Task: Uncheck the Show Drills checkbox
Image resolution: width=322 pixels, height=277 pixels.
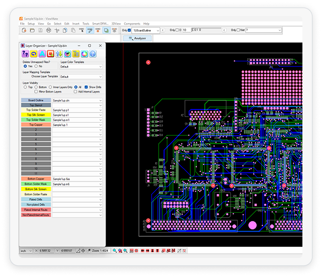Action: click(86, 87)
